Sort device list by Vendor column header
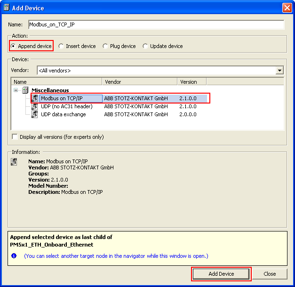 (x=140, y=82)
